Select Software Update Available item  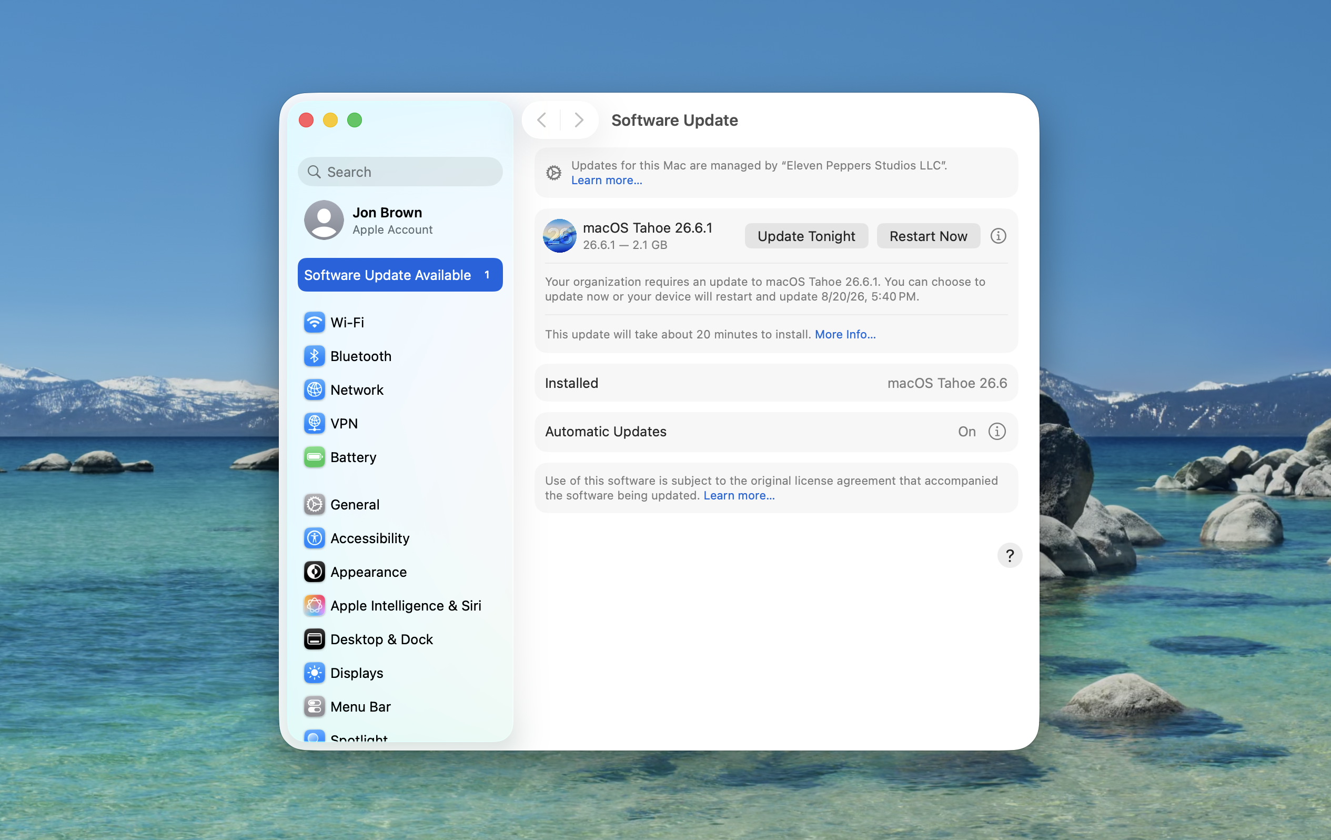point(400,275)
